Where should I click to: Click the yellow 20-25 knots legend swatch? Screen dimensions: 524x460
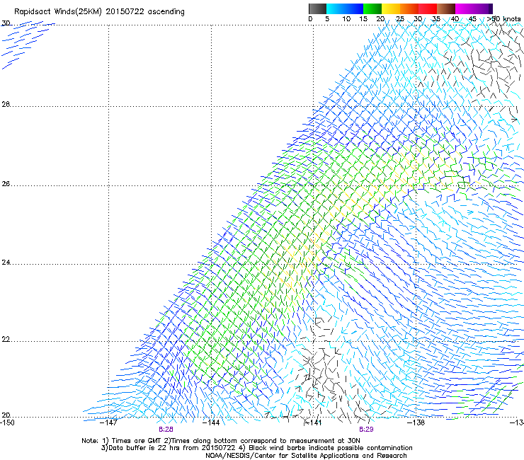[391, 8]
